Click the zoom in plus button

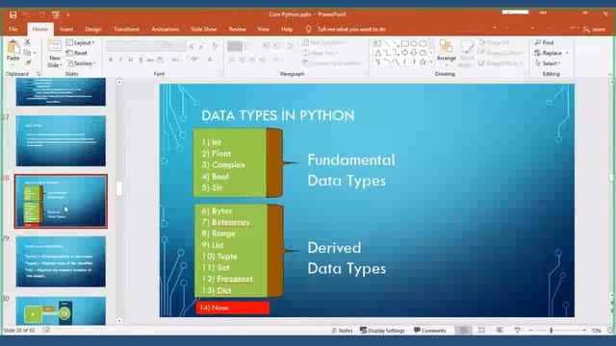coord(584,331)
